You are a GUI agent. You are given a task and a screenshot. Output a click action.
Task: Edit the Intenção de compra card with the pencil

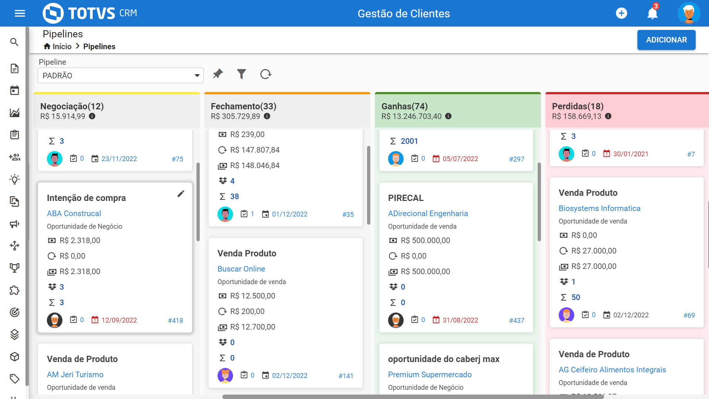pyautogui.click(x=181, y=194)
